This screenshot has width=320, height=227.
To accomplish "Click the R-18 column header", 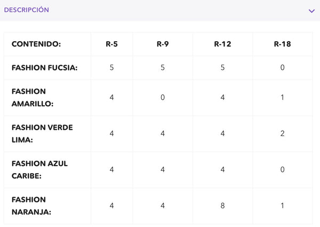I will click(282, 44).
